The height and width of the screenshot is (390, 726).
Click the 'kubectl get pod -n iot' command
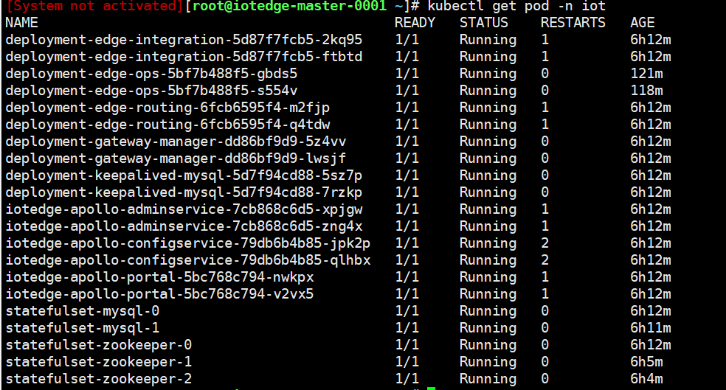516,6
